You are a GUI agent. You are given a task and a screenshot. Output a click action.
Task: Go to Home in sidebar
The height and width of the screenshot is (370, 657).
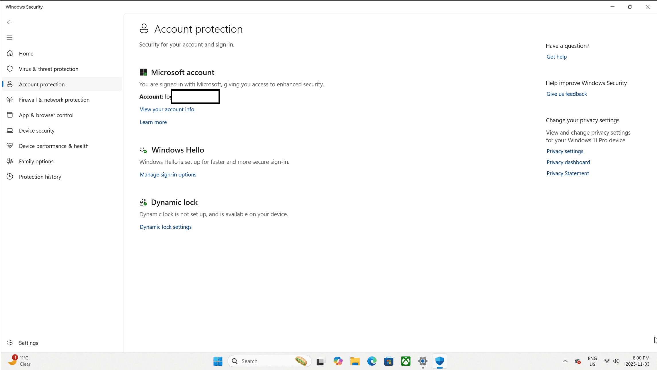26,53
